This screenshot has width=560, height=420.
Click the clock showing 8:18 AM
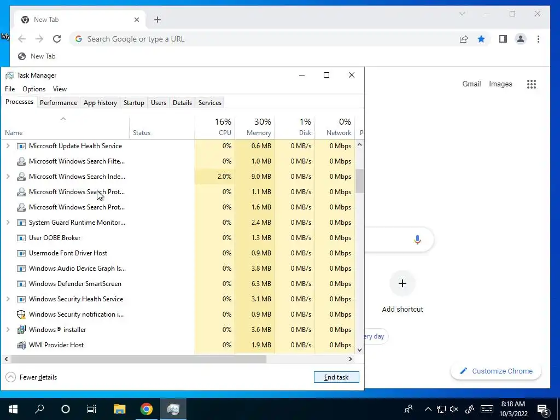513,404
